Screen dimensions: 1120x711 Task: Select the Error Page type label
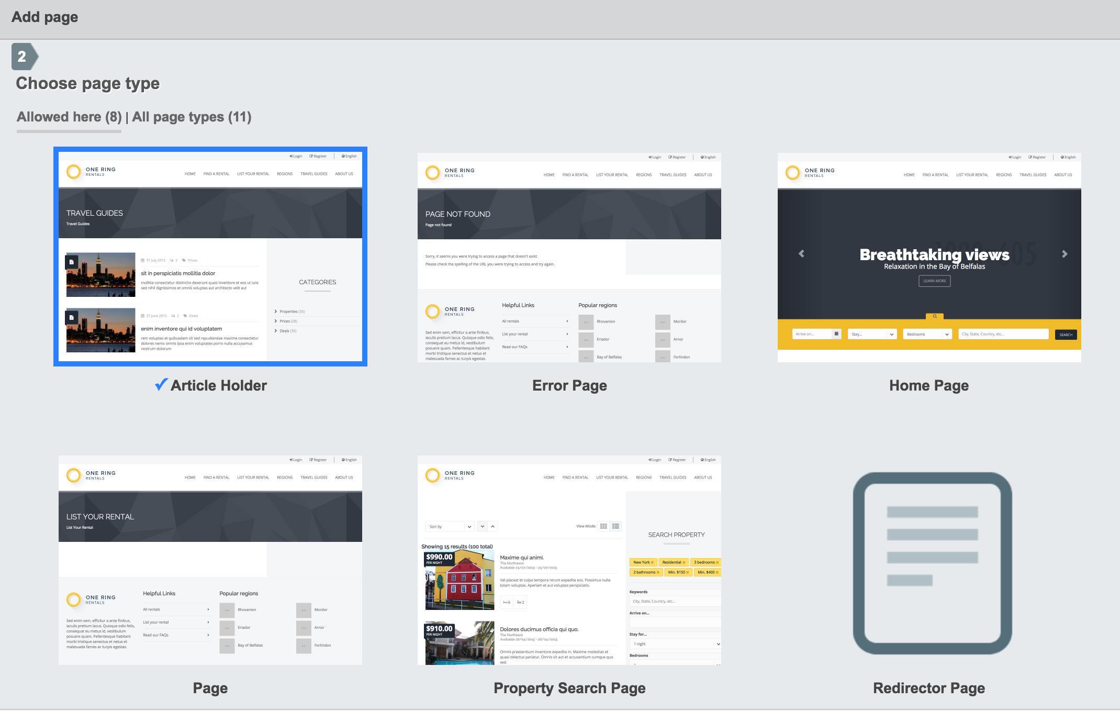point(569,385)
